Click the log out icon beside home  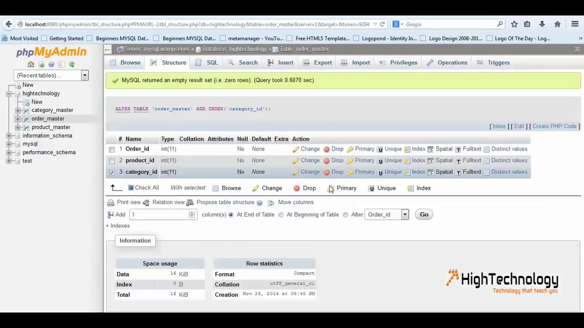(x=41, y=64)
